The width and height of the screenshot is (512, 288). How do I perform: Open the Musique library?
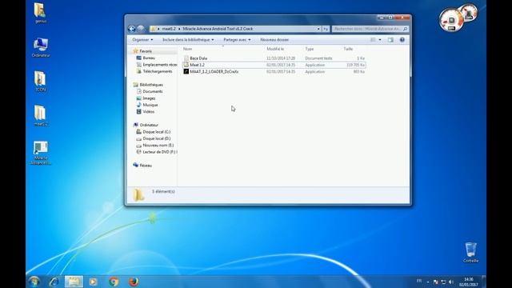point(147,105)
